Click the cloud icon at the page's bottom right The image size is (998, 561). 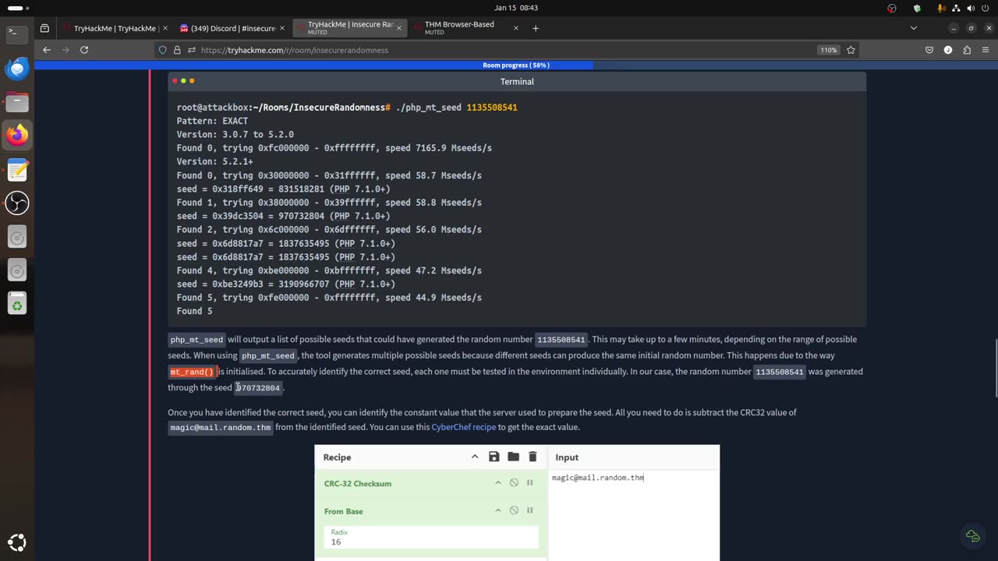pyautogui.click(x=972, y=536)
